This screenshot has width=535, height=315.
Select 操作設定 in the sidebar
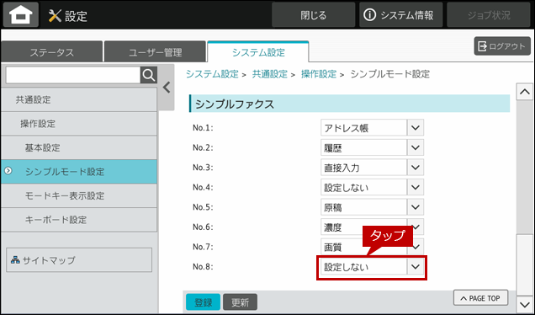[x=79, y=124]
